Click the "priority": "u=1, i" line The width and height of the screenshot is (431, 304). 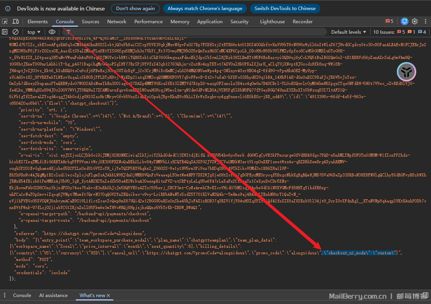point(43,110)
